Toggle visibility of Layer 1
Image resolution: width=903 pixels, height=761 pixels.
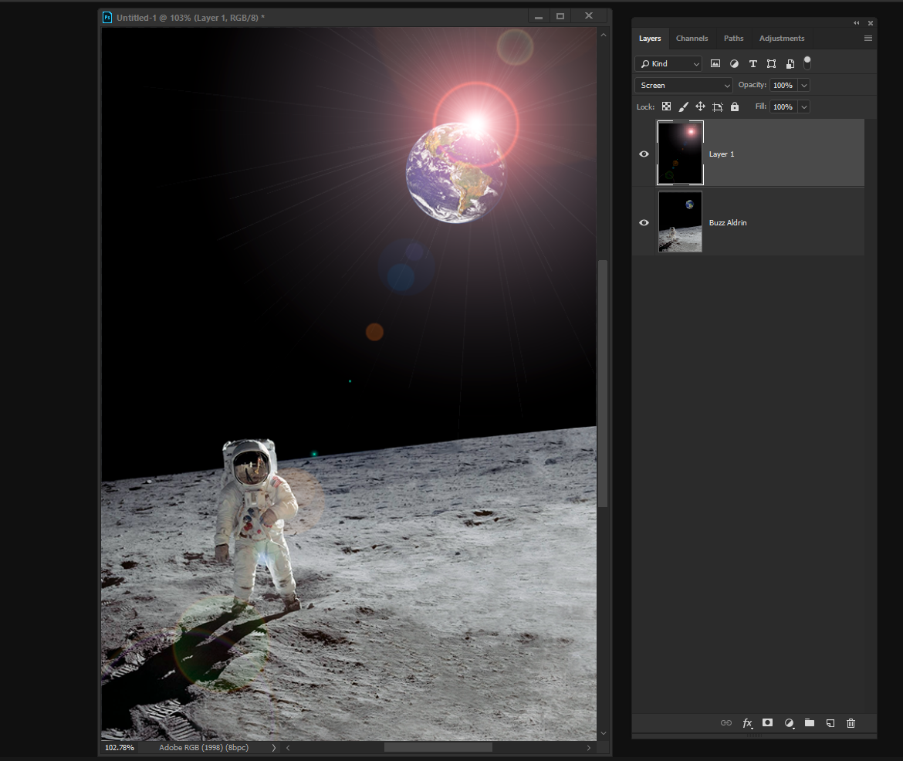pyautogui.click(x=643, y=154)
